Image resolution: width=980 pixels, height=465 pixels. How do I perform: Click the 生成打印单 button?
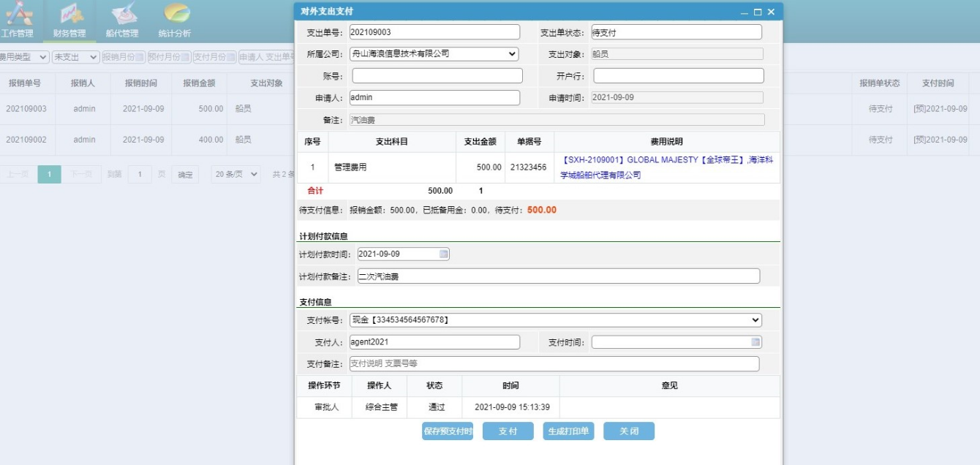[568, 431]
